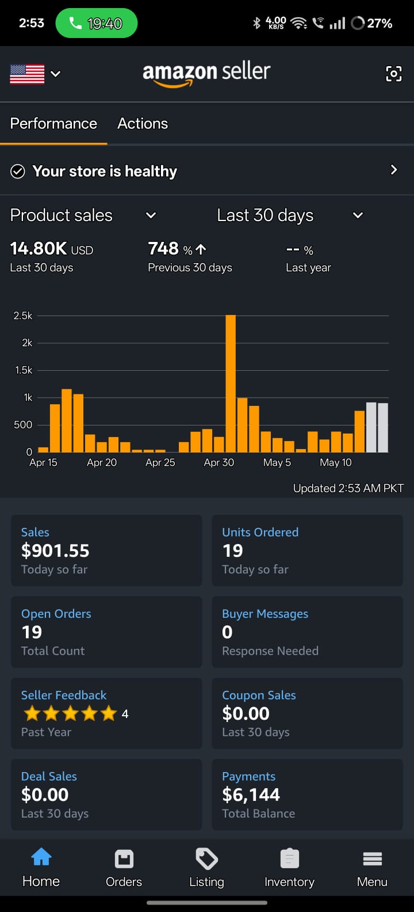Screen dimensions: 414x912
Task: Expand store health details chevron
Action: tap(394, 170)
